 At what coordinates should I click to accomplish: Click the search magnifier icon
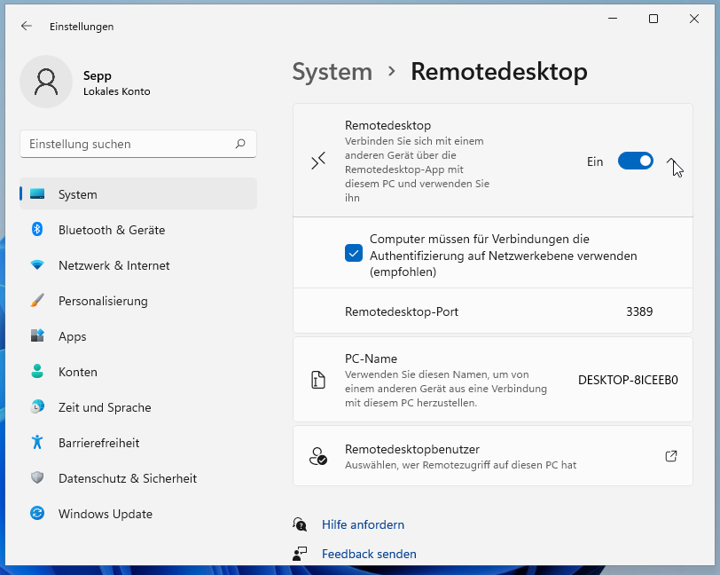tap(240, 144)
